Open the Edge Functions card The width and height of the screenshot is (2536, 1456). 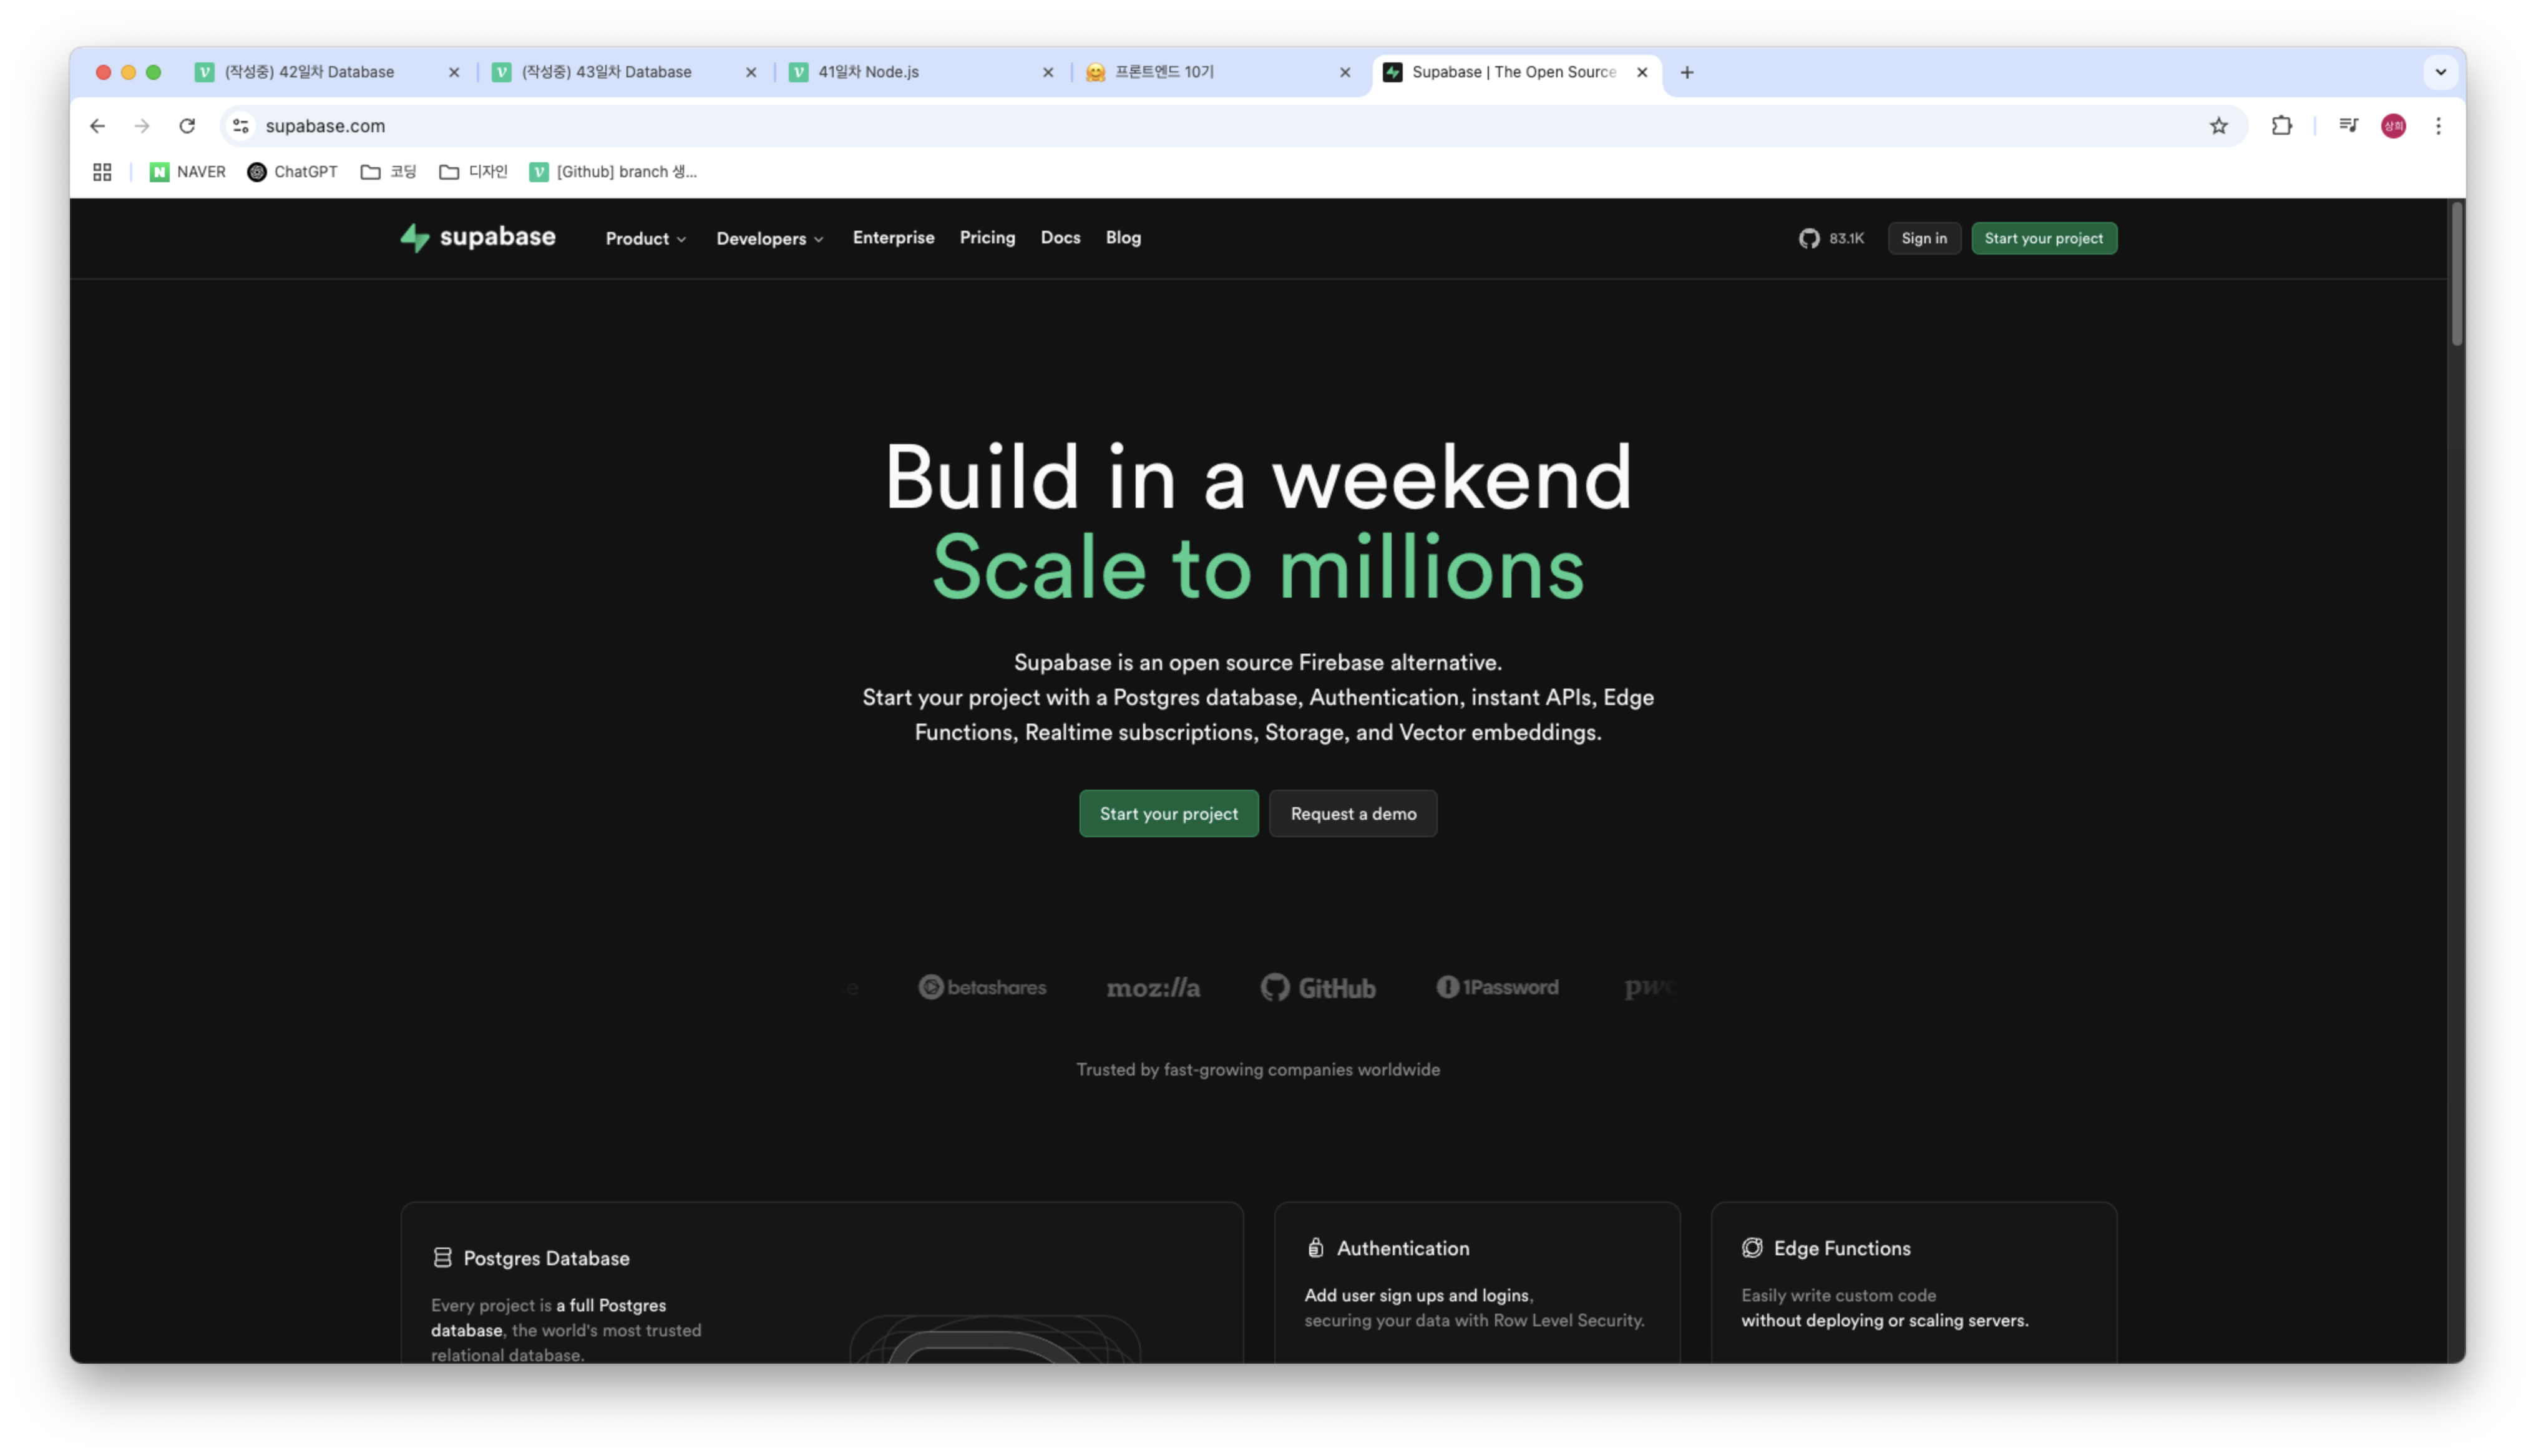pos(1914,1282)
